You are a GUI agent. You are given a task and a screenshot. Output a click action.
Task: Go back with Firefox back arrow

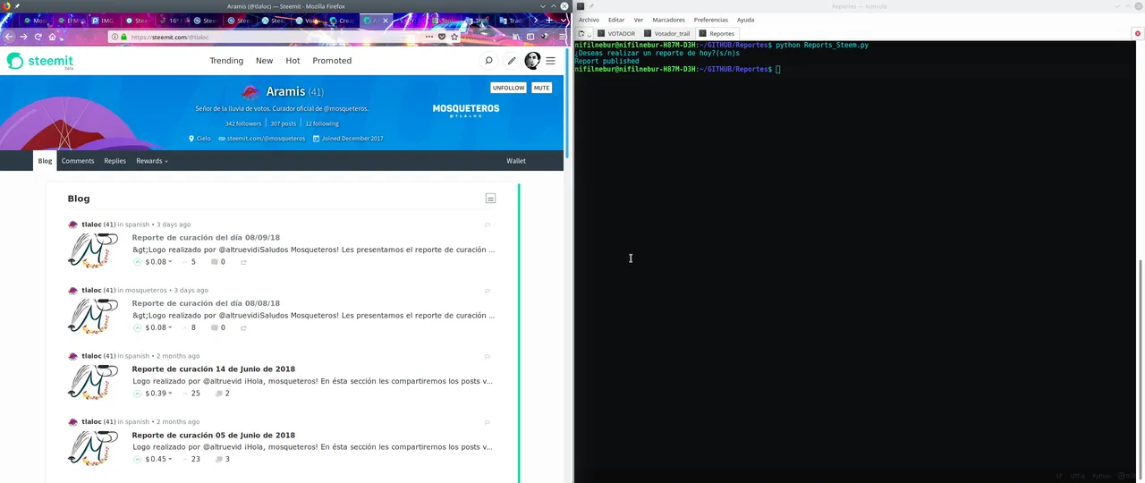pyautogui.click(x=9, y=37)
